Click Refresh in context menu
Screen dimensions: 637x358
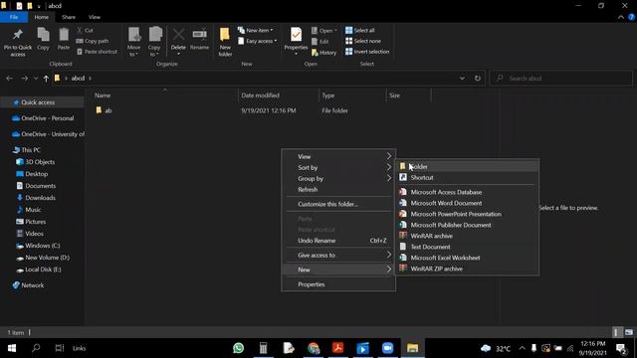coord(338,189)
